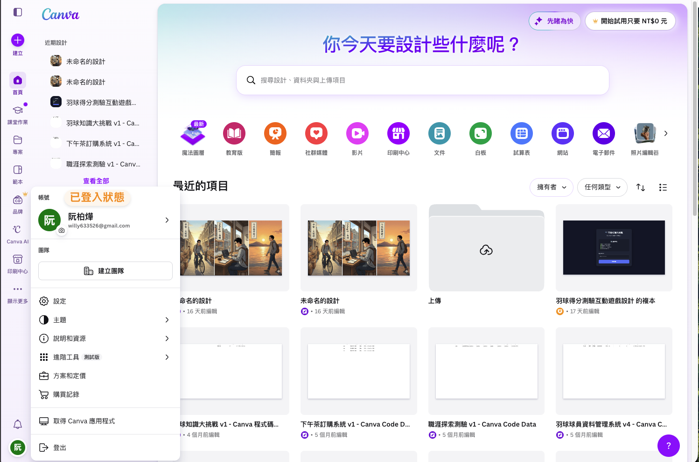699x462 pixels.
Task: Click 先睹為快 button
Action: 555,21
